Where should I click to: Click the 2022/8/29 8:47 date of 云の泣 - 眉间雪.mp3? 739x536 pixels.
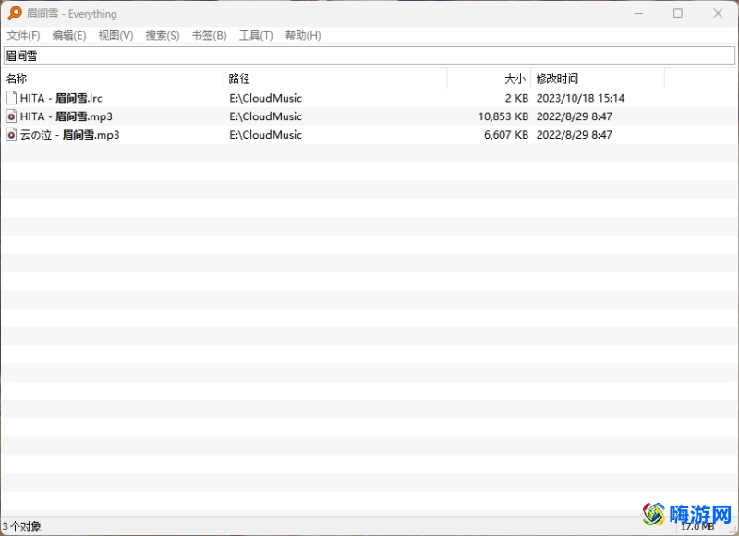click(x=574, y=135)
